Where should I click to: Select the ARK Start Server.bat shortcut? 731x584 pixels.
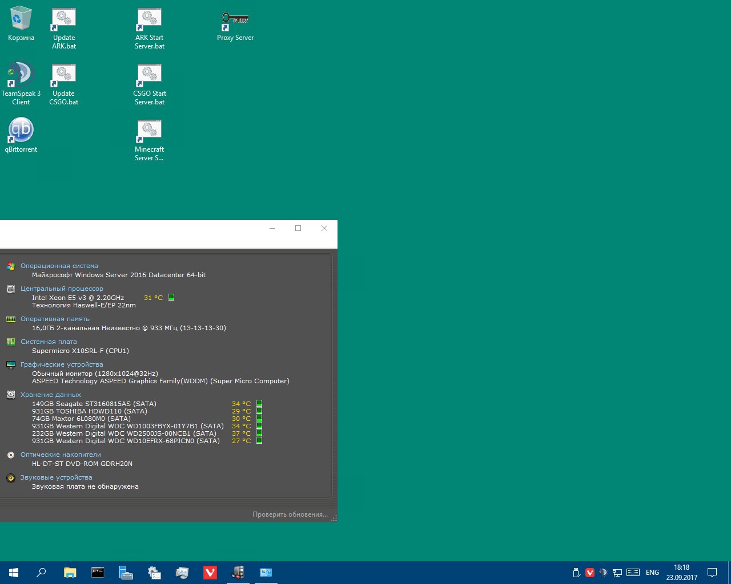[150, 29]
